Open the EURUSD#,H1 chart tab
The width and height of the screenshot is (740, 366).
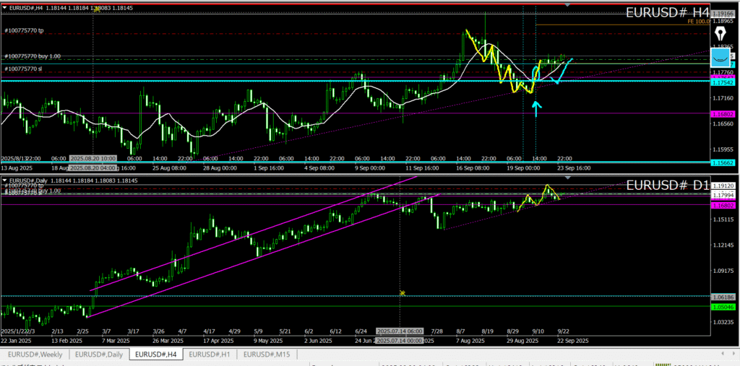click(x=210, y=354)
